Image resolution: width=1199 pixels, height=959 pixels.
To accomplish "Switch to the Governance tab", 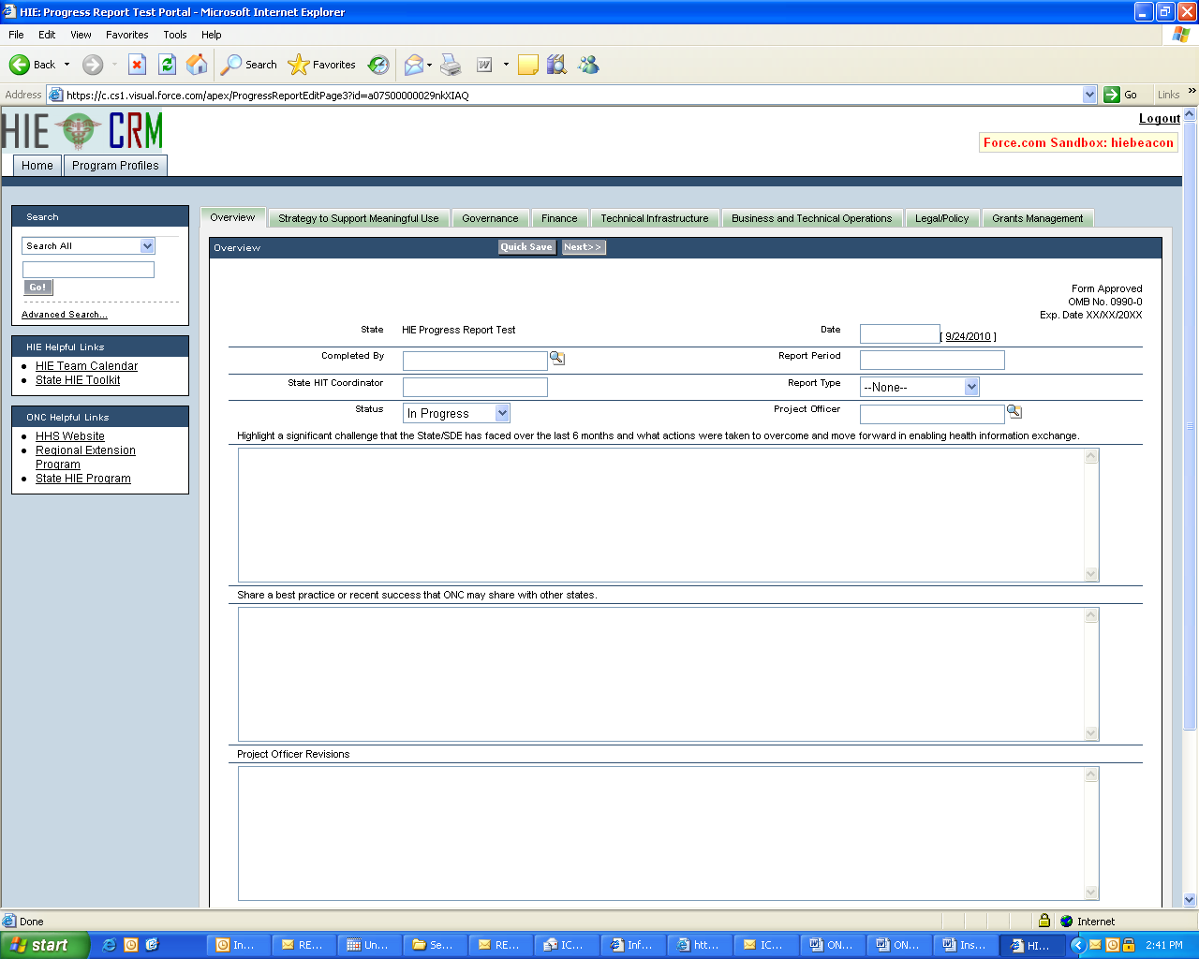I will tap(490, 218).
